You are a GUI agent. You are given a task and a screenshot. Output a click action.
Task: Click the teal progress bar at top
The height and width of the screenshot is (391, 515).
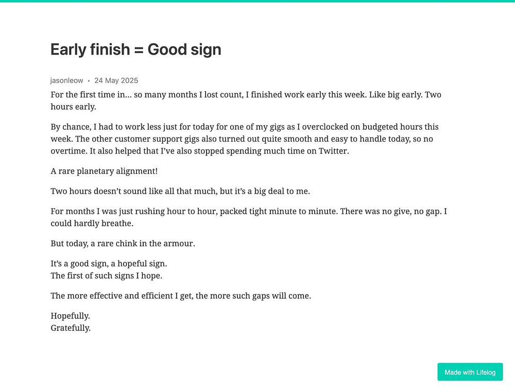[x=257, y=1]
